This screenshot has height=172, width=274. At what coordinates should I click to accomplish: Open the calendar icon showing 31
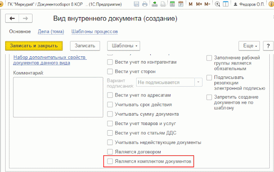181,4
